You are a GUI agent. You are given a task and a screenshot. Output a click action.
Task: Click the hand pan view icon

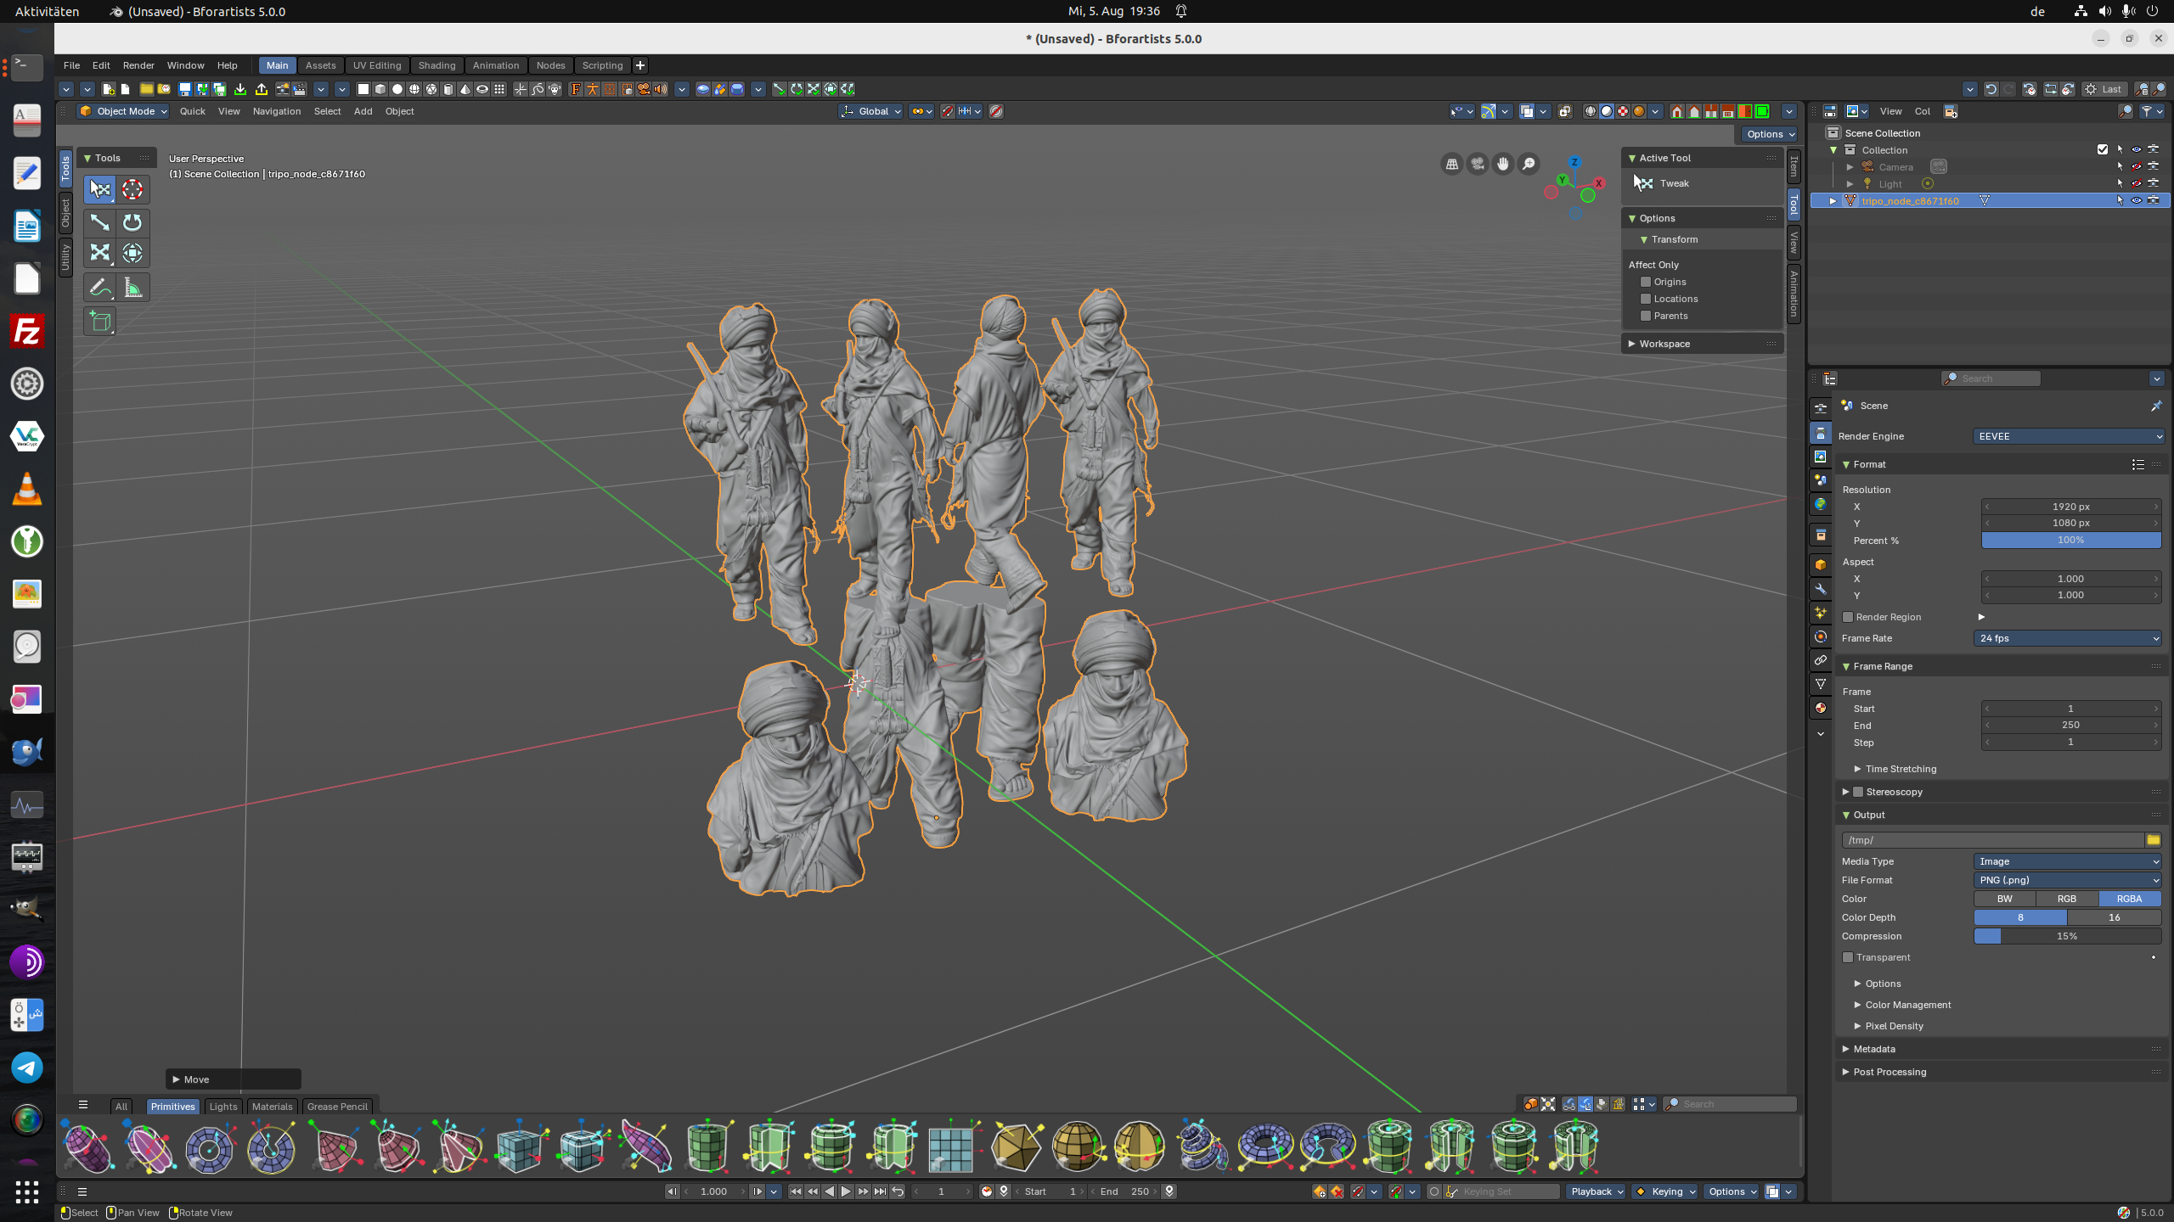pyautogui.click(x=1503, y=164)
